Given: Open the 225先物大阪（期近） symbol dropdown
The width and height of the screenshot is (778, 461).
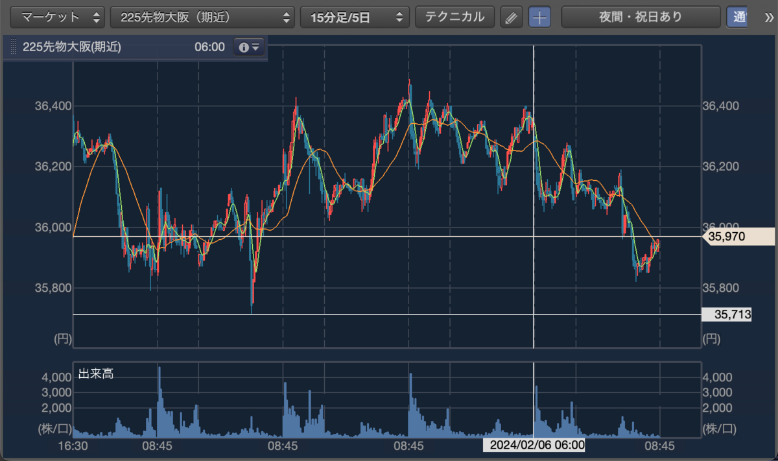Looking at the screenshot, I should 203,17.
